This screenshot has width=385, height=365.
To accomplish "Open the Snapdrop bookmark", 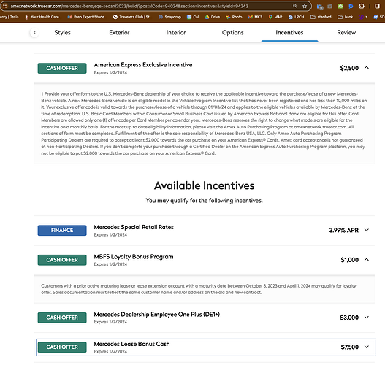I will [x=169, y=17].
